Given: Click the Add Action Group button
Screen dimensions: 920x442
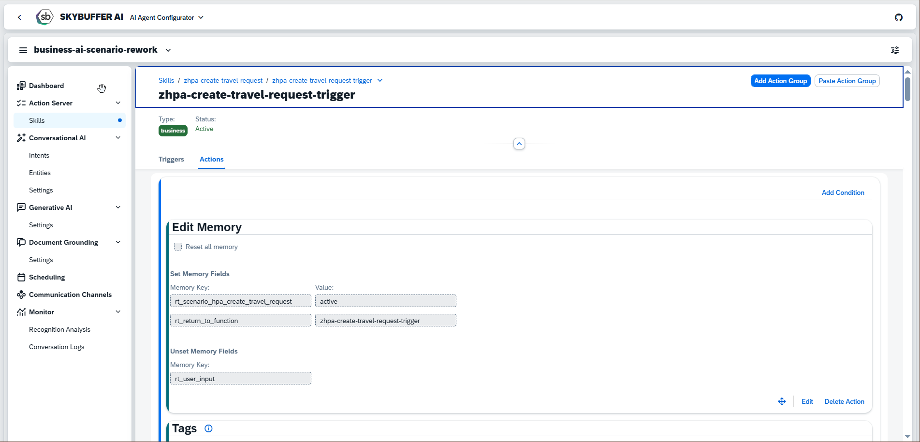Looking at the screenshot, I should (780, 81).
